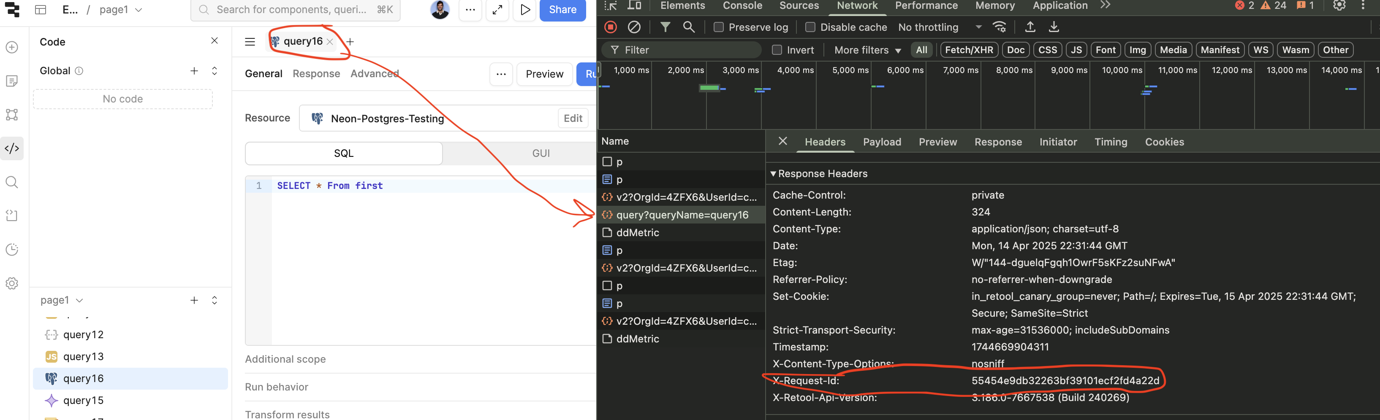Select the Doc filter
The height and width of the screenshot is (420, 1380).
1015,50
